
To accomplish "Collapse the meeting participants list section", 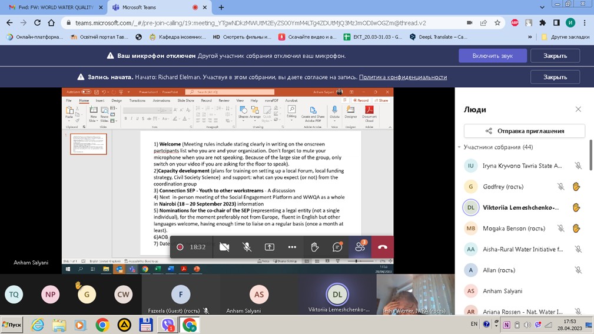I will tap(459, 147).
